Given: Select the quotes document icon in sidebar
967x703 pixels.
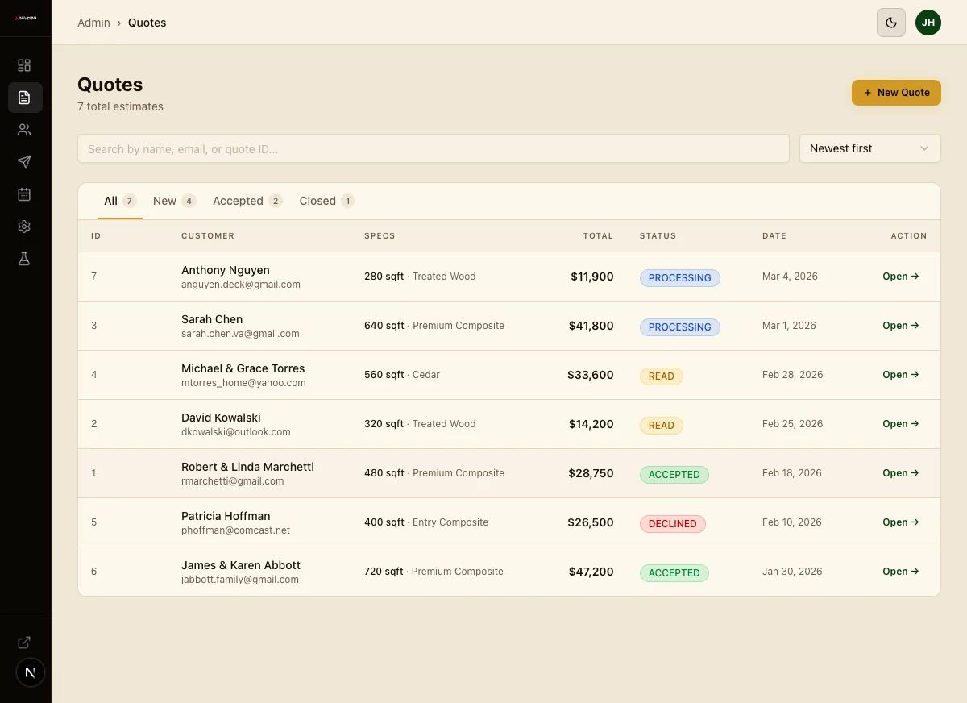Looking at the screenshot, I should pos(24,98).
